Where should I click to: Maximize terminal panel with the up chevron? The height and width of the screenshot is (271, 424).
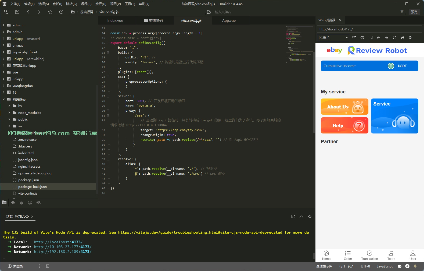click(301, 217)
